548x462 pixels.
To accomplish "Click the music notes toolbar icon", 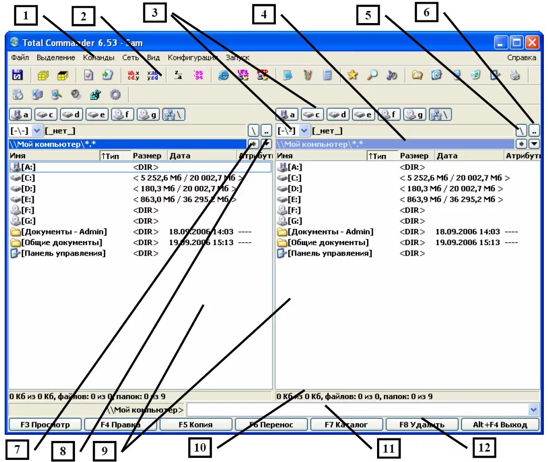I will coord(392,75).
